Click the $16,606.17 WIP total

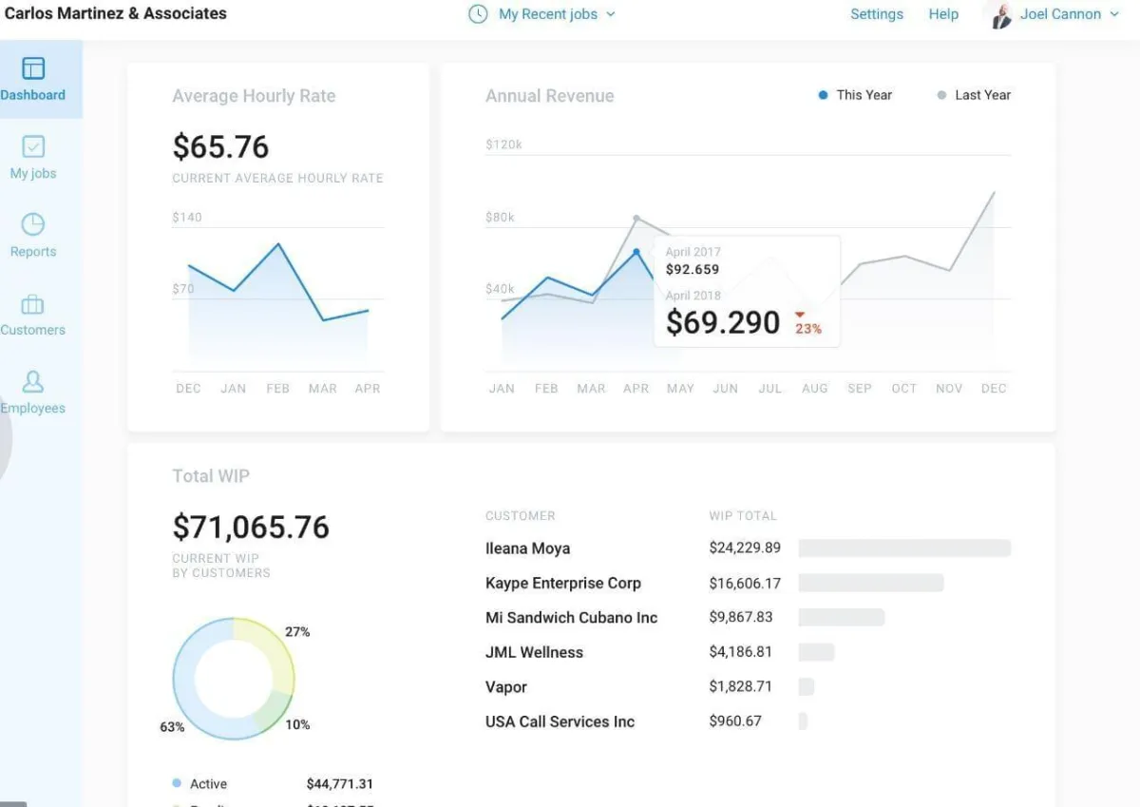click(x=745, y=583)
